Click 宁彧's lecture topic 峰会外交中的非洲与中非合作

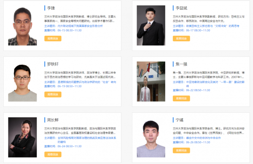pyautogui.click(x=204, y=138)
